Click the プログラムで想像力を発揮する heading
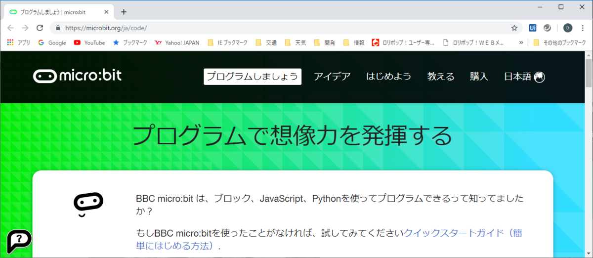 tap(293, 135)
